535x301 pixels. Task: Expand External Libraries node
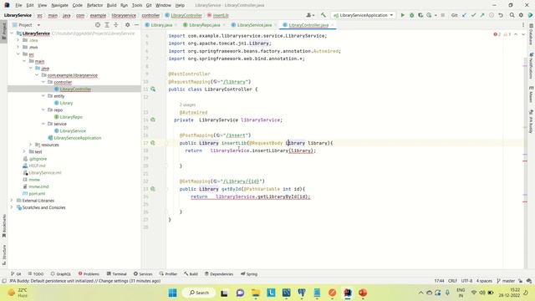(x=12, y=201)
